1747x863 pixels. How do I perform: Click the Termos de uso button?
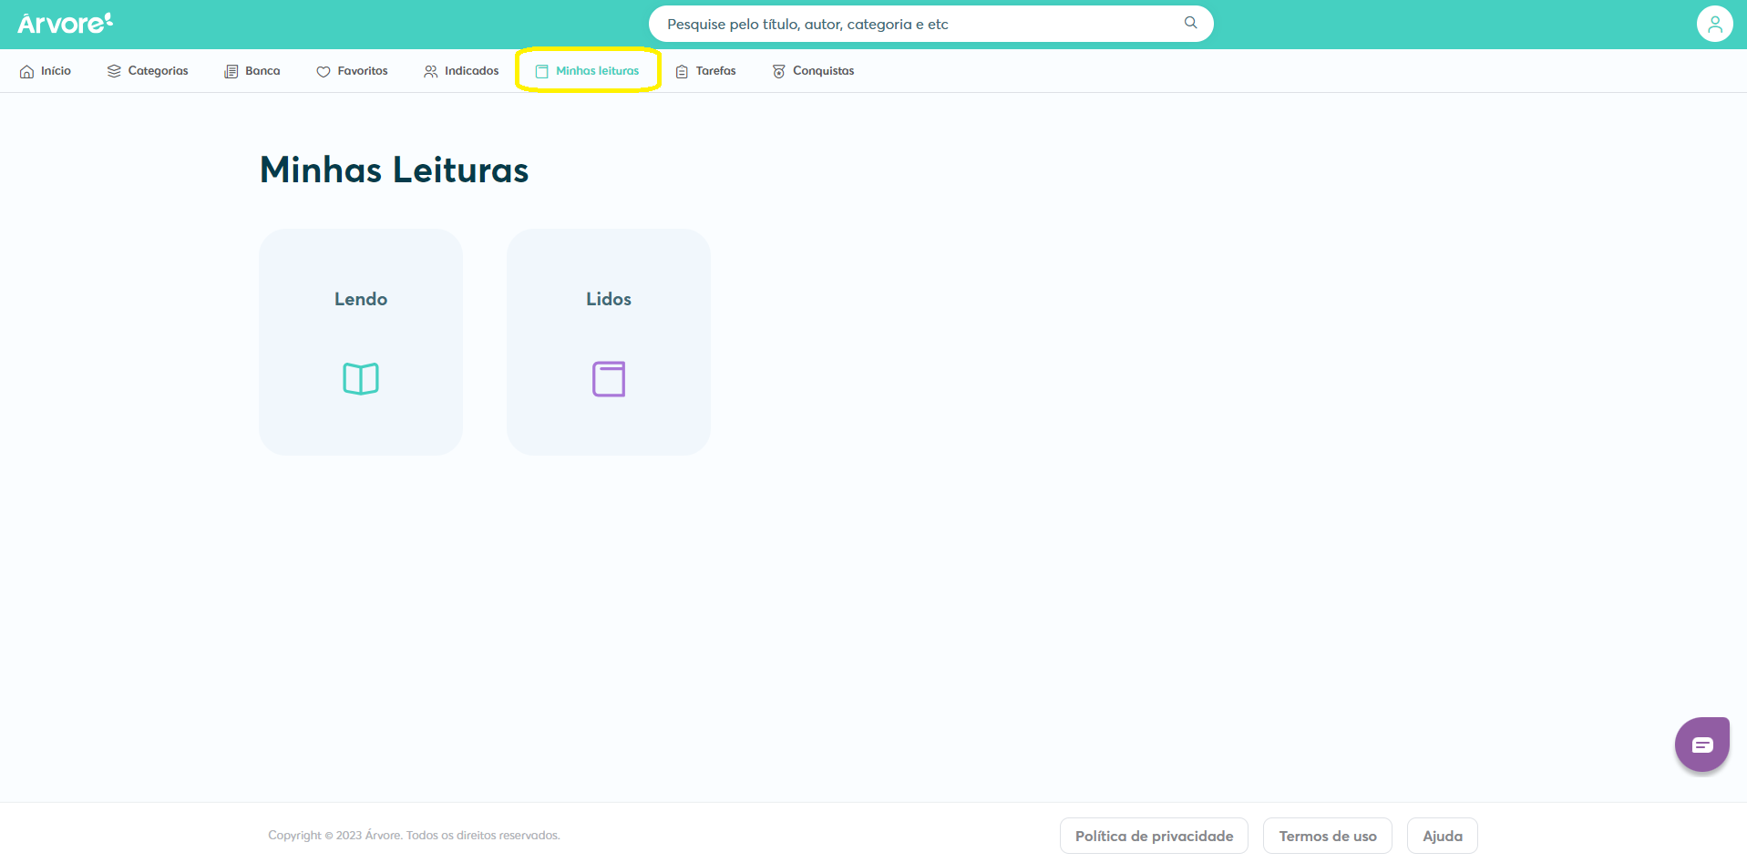point(1328,836)
